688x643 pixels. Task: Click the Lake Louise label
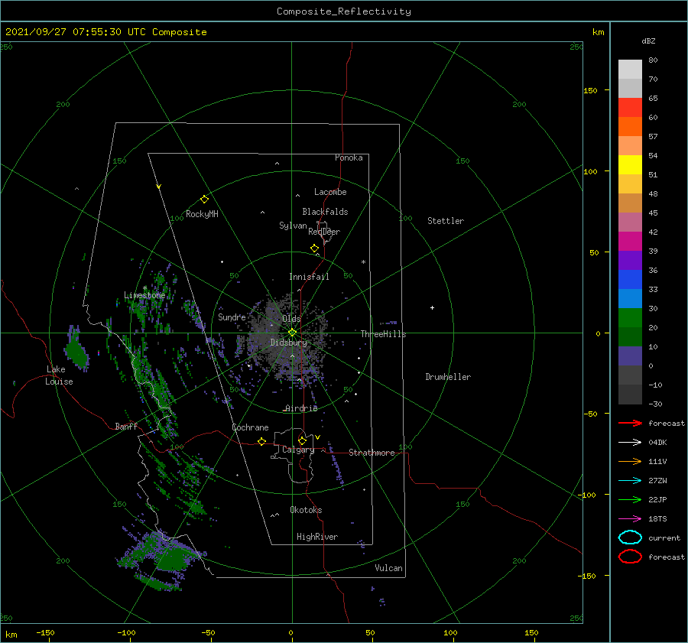click(x=59, y=375)
